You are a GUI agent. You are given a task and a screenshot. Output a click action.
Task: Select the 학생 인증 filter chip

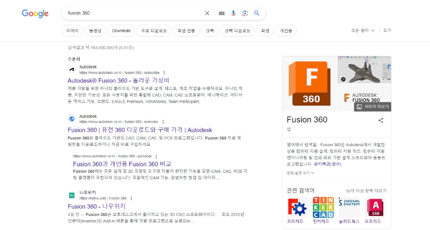pyautogui.click(x=186, y=31)
